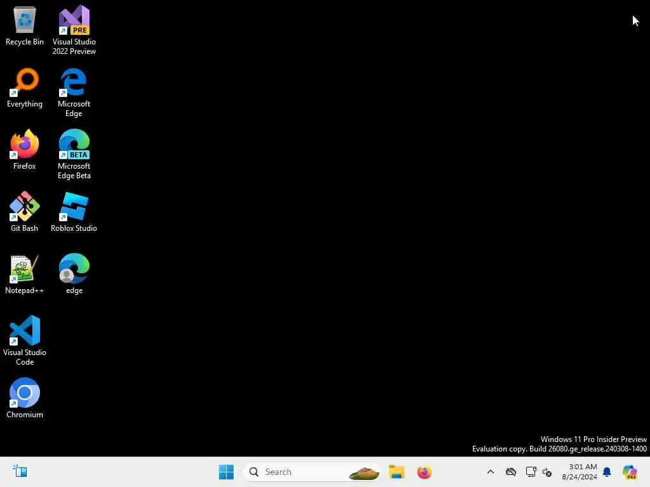Open the notifications bell icon
This screenshot has width=650, height=487.
click(607, 472)
